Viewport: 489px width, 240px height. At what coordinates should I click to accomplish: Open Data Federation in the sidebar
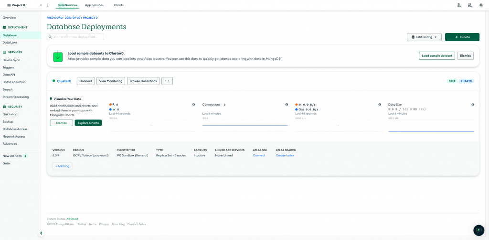(x=14, y=82)
